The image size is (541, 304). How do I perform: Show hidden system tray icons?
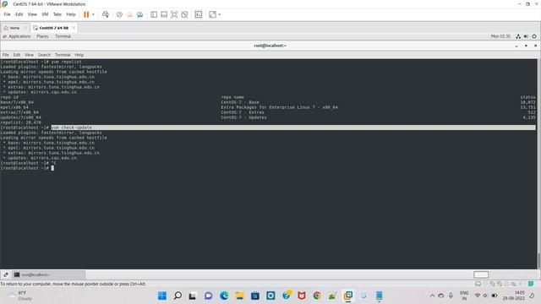[432, 296]
